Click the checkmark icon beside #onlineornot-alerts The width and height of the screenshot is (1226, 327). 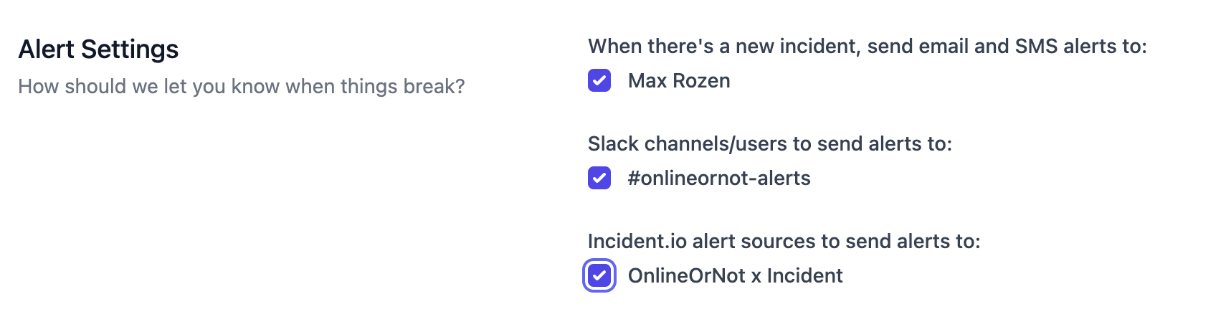[599, 178]
